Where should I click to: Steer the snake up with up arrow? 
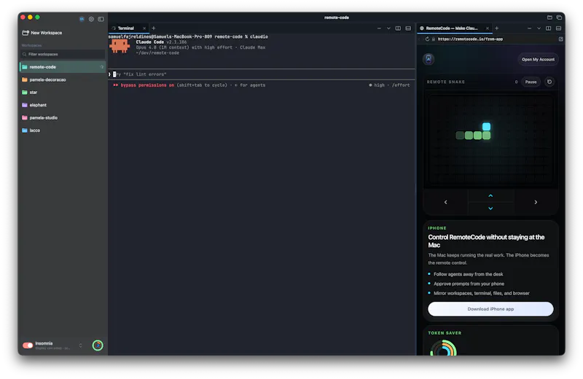point(490,195)
